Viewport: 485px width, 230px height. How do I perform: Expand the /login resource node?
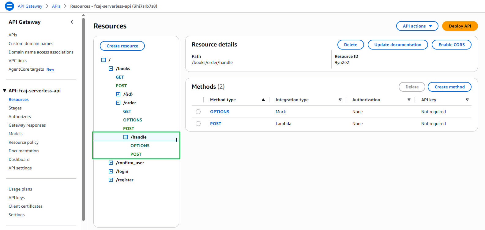click(111, 171)
